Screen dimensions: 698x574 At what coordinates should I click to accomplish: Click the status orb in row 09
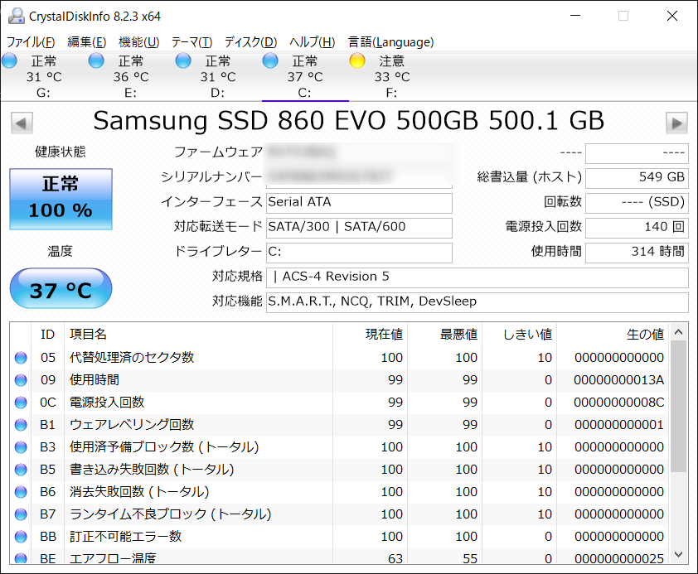21,379
